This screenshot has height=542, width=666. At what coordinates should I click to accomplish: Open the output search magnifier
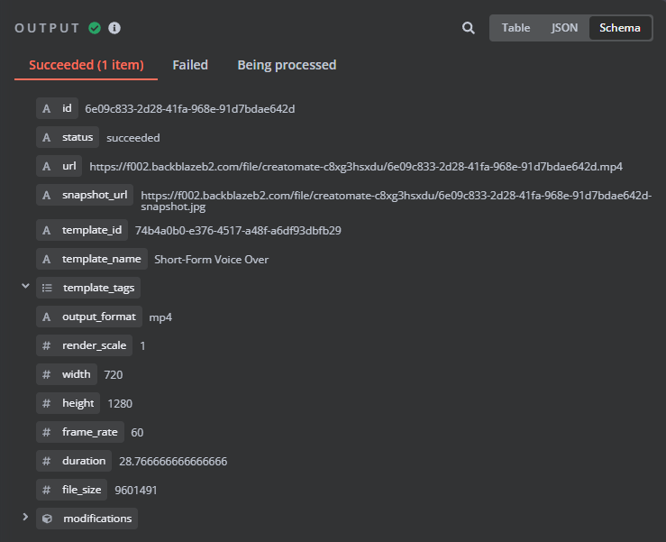click(x=468, y=28)
